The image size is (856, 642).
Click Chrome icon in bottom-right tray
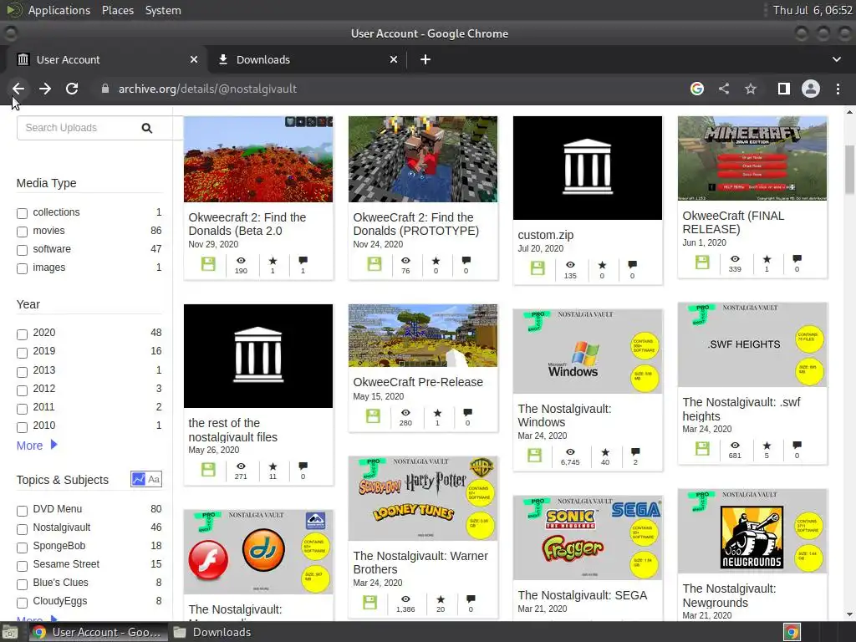(x=792, y=632)
